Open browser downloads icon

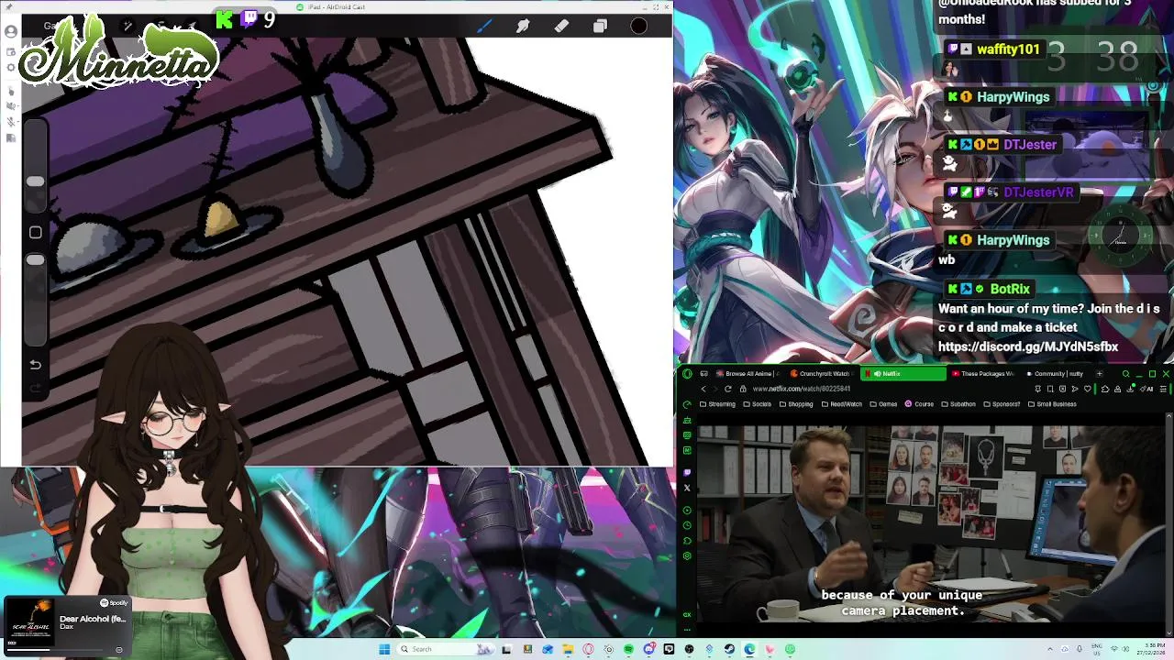point(1130,389)
